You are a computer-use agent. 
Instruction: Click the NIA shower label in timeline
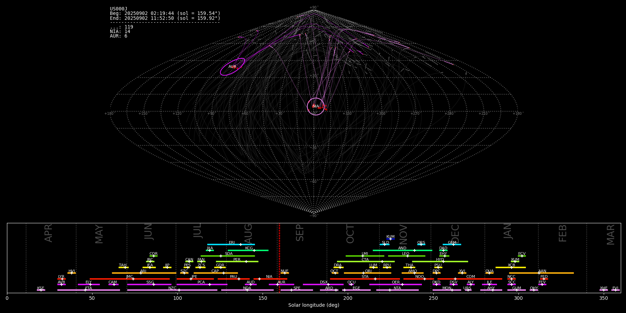(269, 276)
